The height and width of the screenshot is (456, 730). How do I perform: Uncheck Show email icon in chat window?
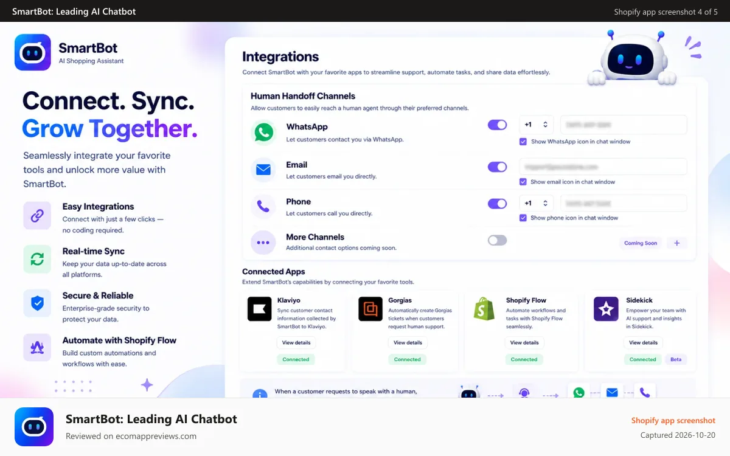pyautogui.click(x=523, y=182)
